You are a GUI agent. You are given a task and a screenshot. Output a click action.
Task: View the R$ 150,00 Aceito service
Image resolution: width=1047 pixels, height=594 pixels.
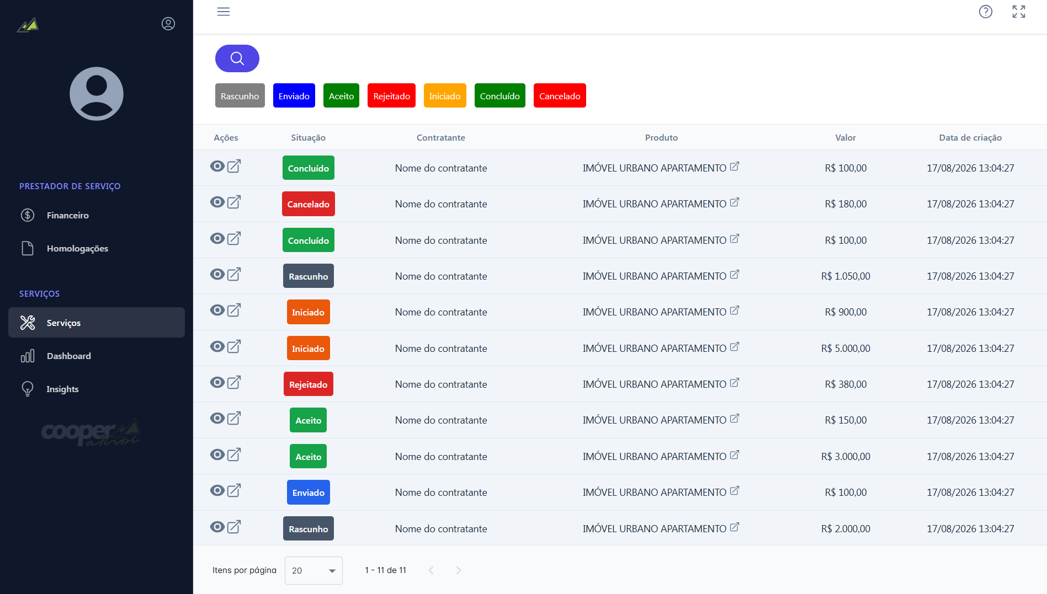pyautogui.click(x=217, y=419)
